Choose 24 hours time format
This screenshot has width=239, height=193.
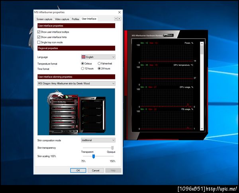pos(99,69)
